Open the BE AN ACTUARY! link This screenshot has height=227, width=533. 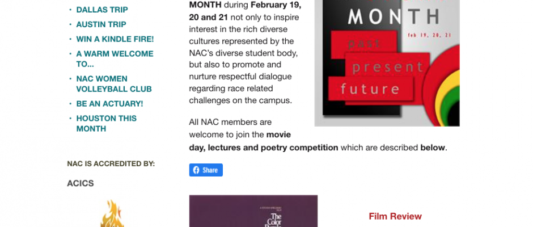coord(109,103)
